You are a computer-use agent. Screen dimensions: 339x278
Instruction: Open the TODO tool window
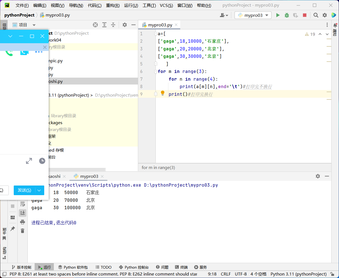(103, 267)
